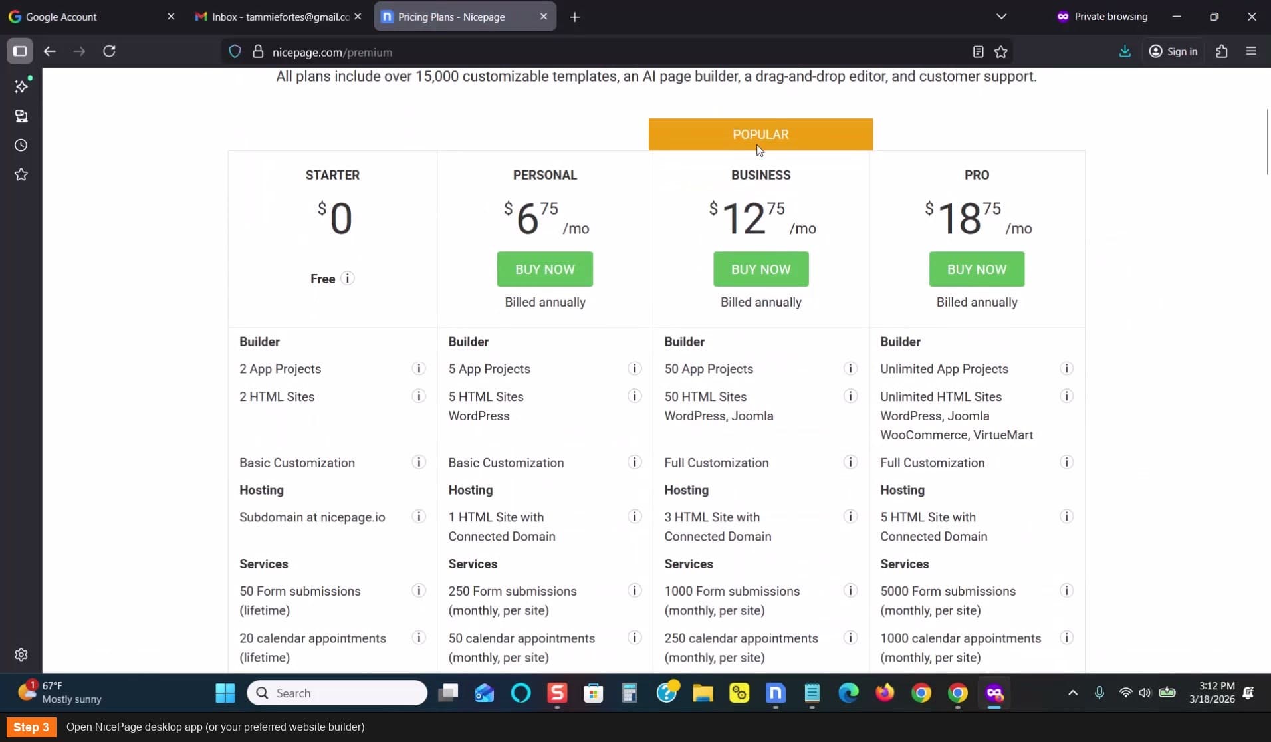Click info icon for Business Full Customization
The height and width of the screenshot is (742, 1271).
(850, 462)
